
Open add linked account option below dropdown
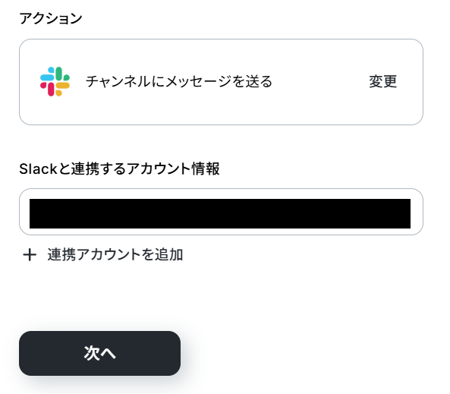click(x=102, y=255)
